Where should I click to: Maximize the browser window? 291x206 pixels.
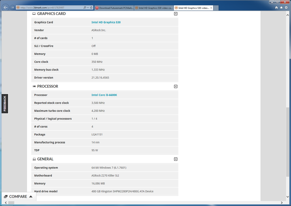click(277, 2)
